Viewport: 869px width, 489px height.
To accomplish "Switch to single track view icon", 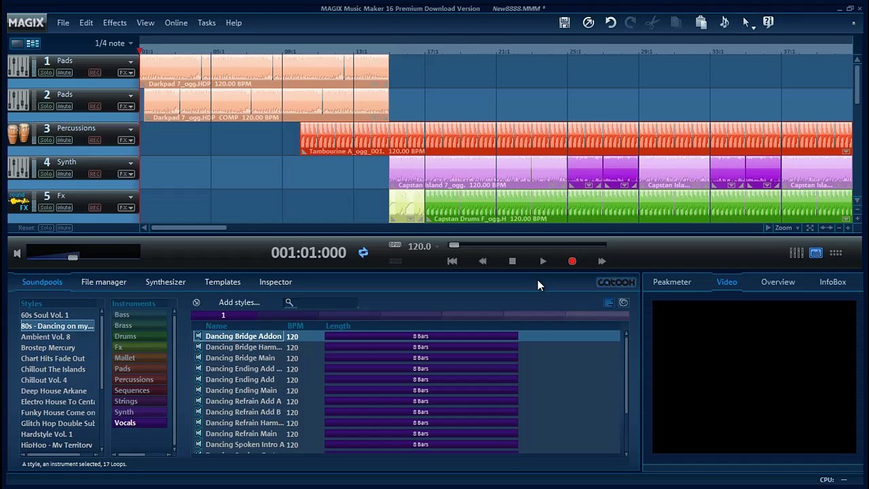I will click(17, 43).
